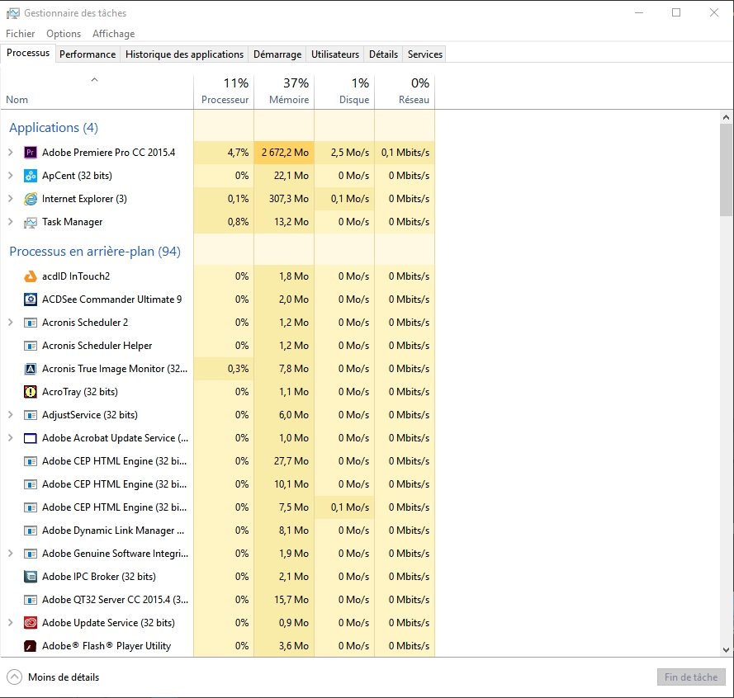734x698 pixels.
Task: Open the Options menu
Action: coord(64,34)
